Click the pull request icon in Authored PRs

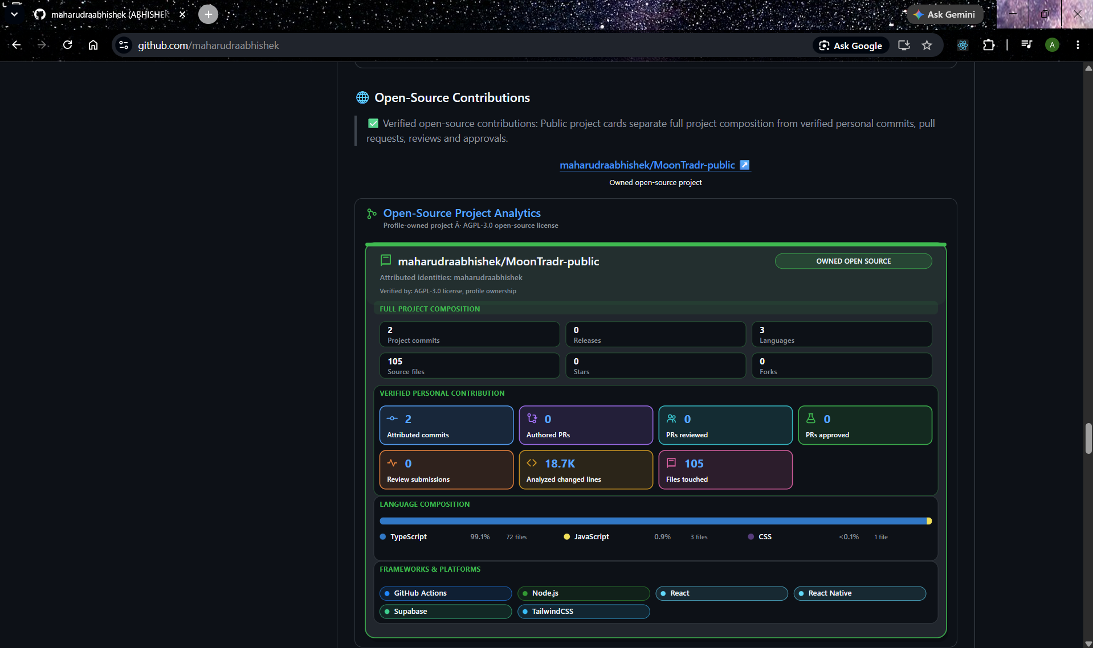pos(532,419)
